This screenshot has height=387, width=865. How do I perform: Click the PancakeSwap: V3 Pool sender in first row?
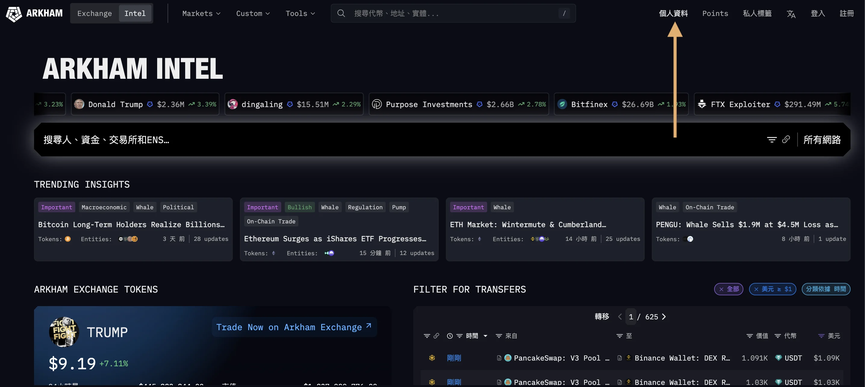click(x=562, y=358)
